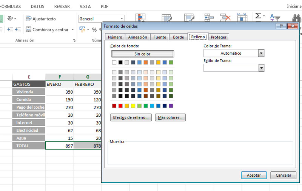Open the Estilo de Trama dropdown
The height and width of the screenshot is (191, 302).
coord(261,68)
